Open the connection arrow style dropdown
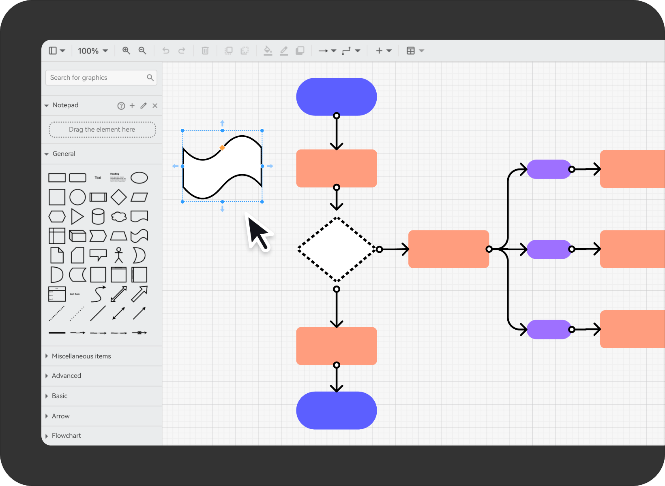Screen dimensions: 665x486 327,51
